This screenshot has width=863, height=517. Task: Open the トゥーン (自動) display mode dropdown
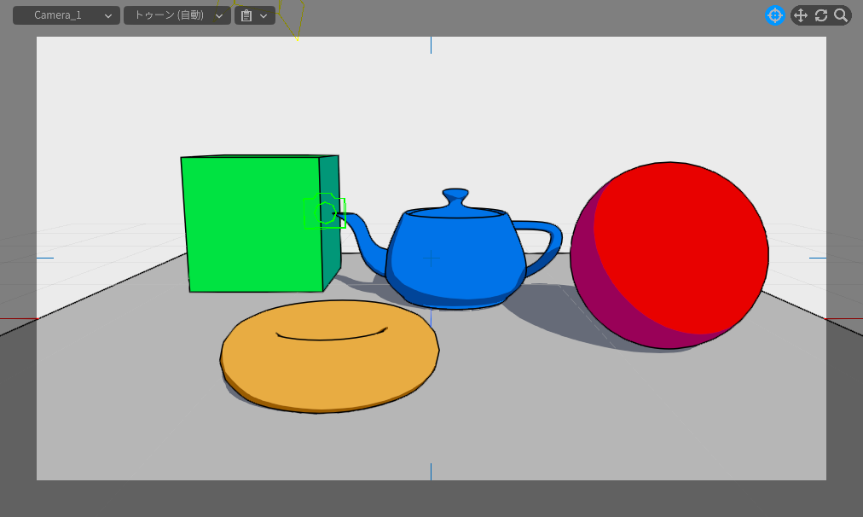(177, 15)
